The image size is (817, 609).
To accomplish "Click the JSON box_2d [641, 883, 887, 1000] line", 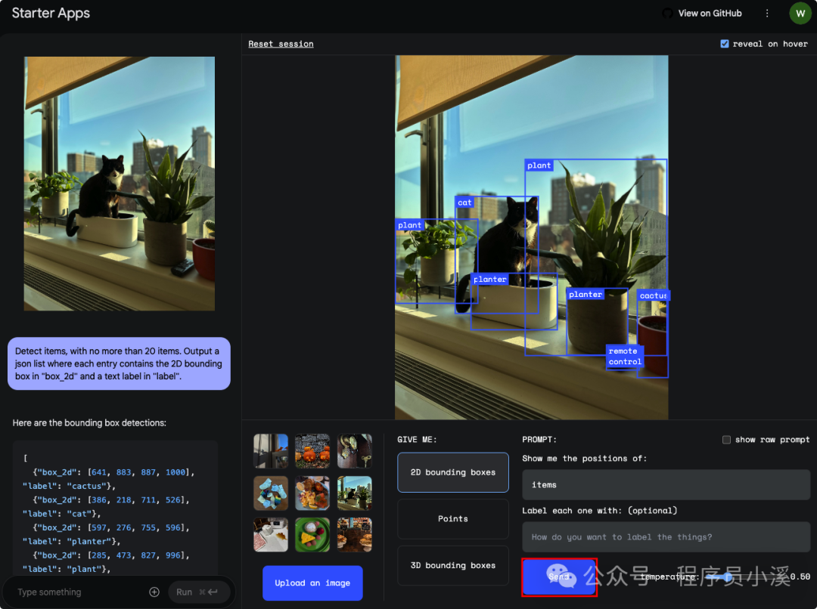I will 113,472.
